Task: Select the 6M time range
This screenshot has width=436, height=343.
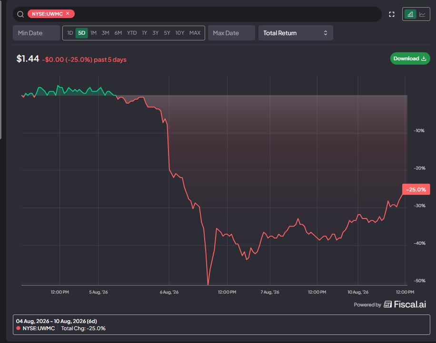Action: (118, 33)
